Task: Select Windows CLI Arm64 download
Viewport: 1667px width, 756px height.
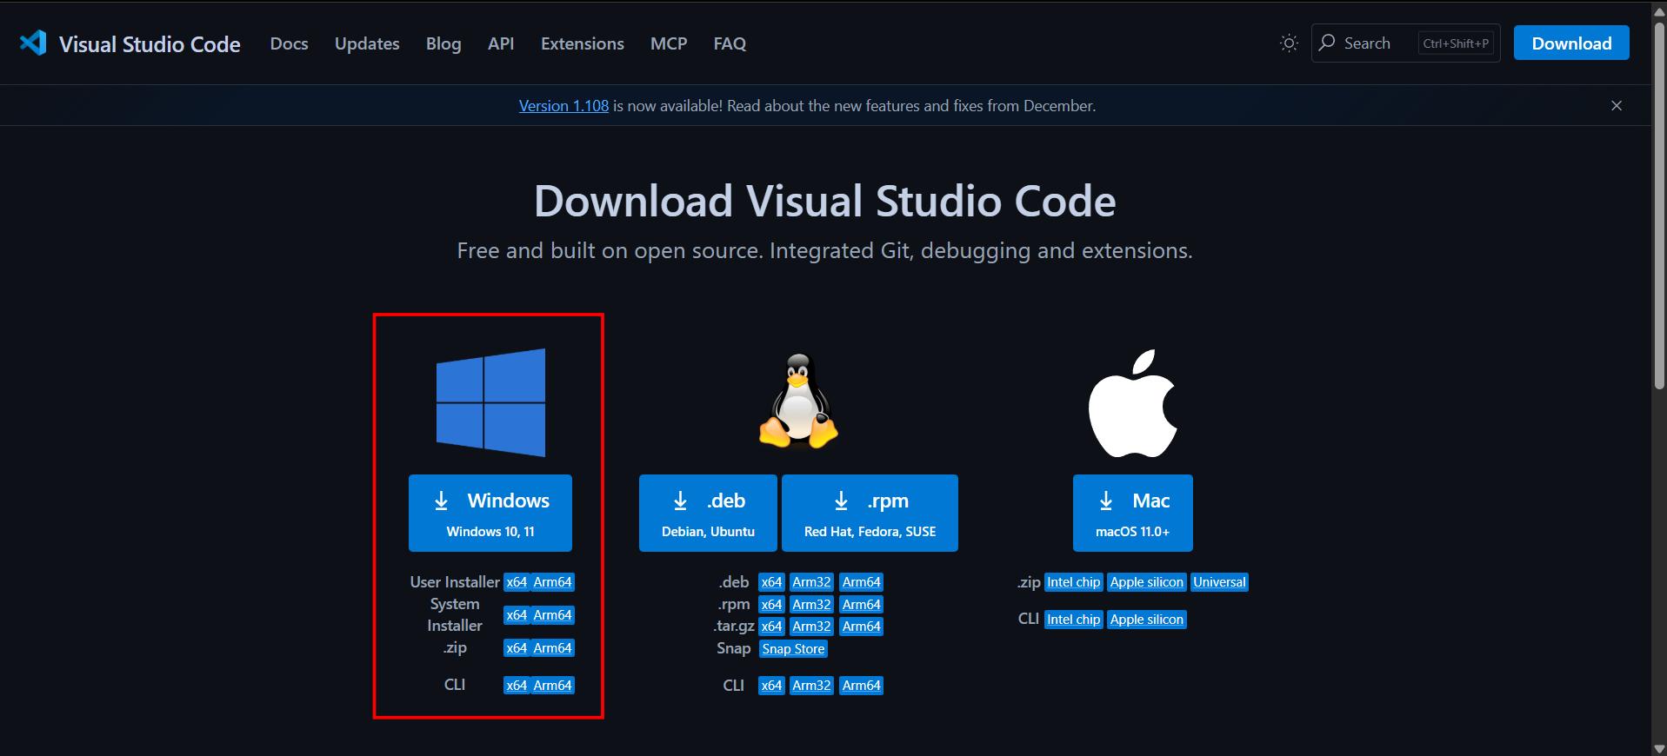Action: (x=552, y=686)
